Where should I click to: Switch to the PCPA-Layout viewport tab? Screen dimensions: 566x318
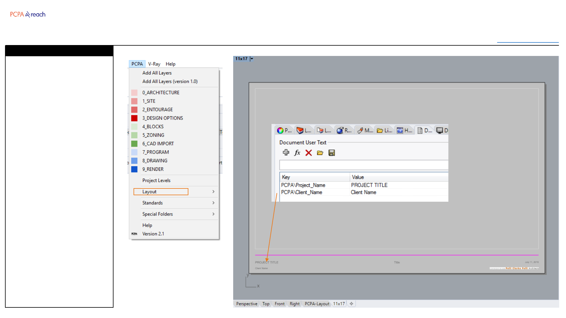tap(317, 304)
